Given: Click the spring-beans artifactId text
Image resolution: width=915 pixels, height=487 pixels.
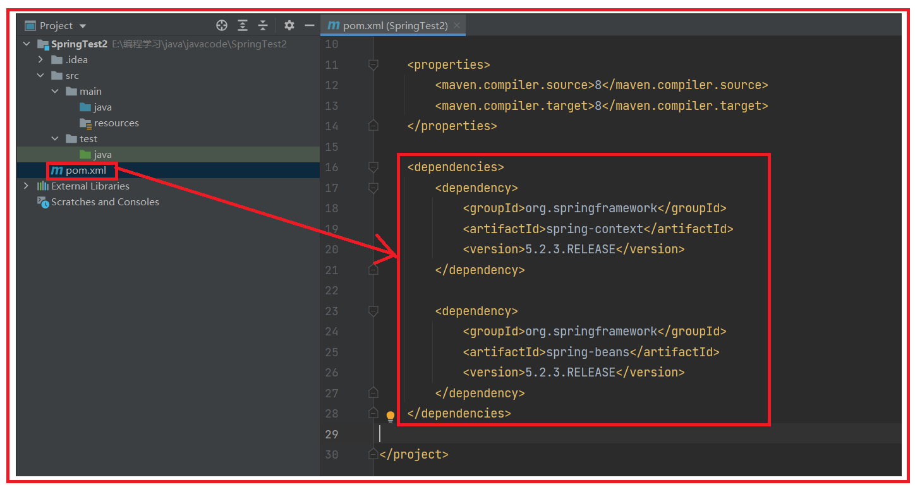Looking at the screenshot, I should [x=588, y=352].
